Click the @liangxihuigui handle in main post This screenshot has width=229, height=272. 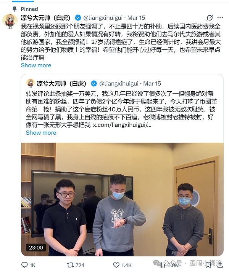(x=103, y=18)
